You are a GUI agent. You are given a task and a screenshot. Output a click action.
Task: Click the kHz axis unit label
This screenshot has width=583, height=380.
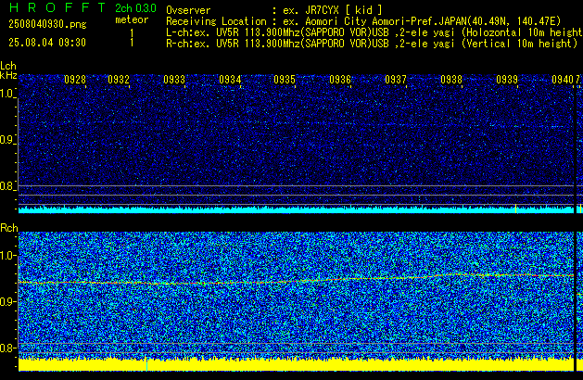pos(8,75)
